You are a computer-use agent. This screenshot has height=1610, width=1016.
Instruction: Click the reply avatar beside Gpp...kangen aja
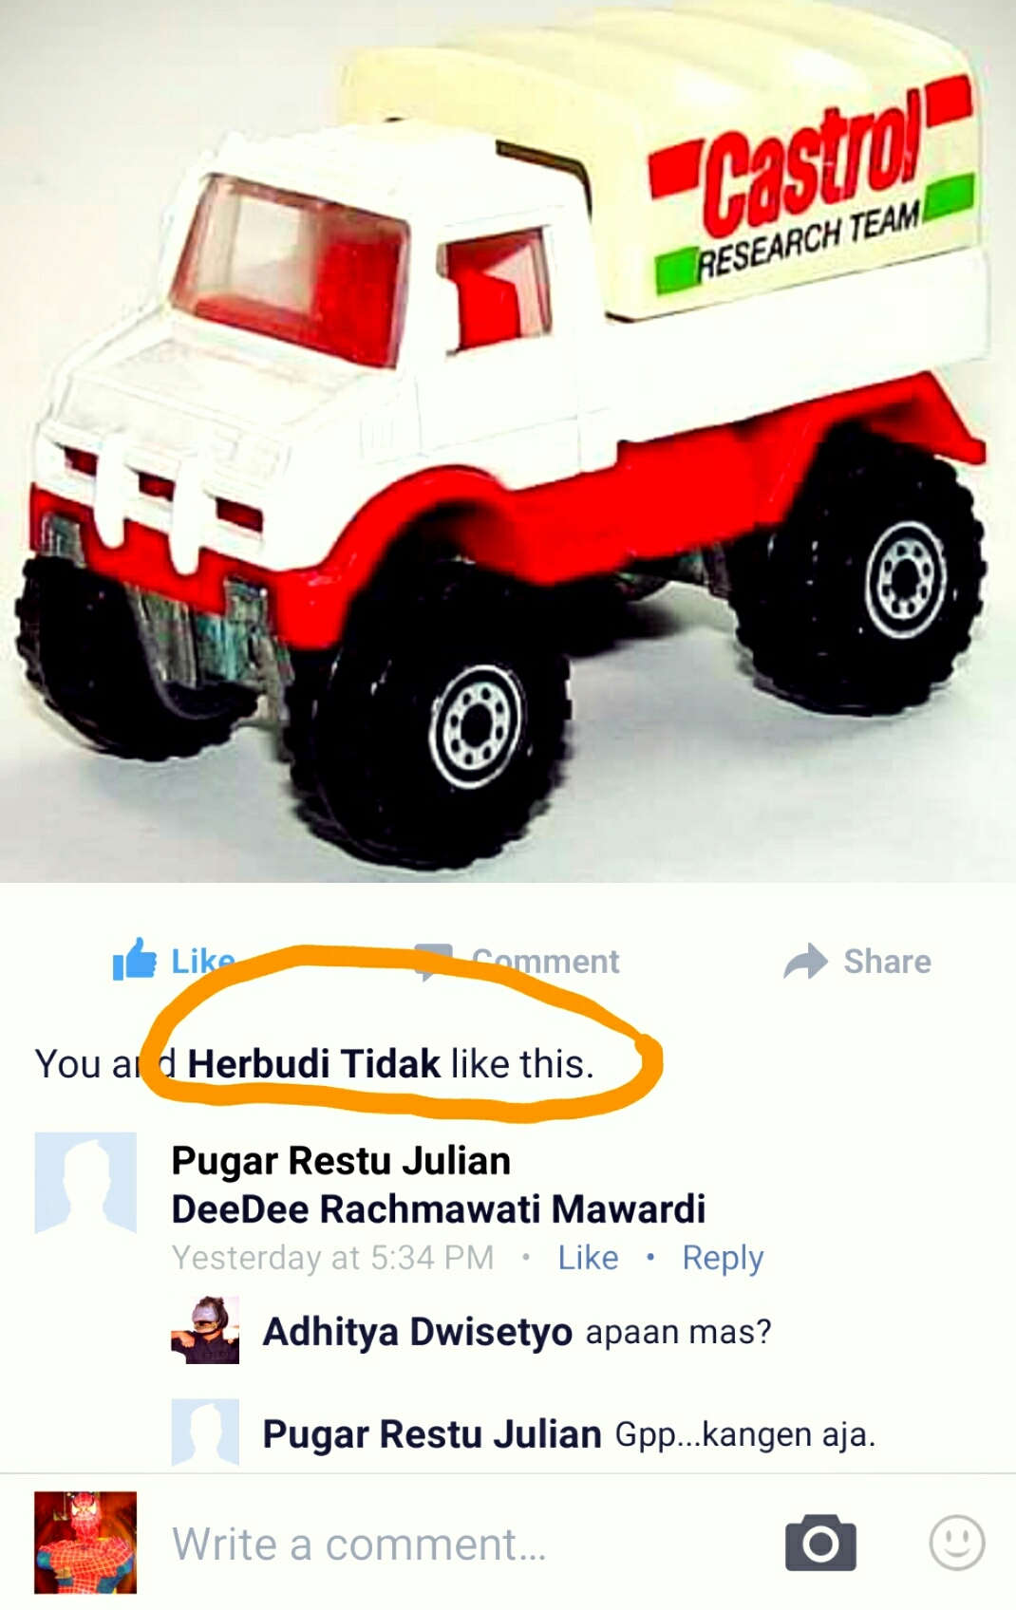pos(205,1432)
